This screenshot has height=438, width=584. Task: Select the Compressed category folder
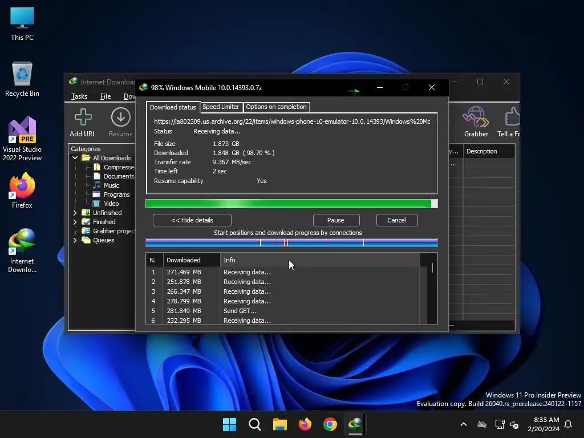114,167
